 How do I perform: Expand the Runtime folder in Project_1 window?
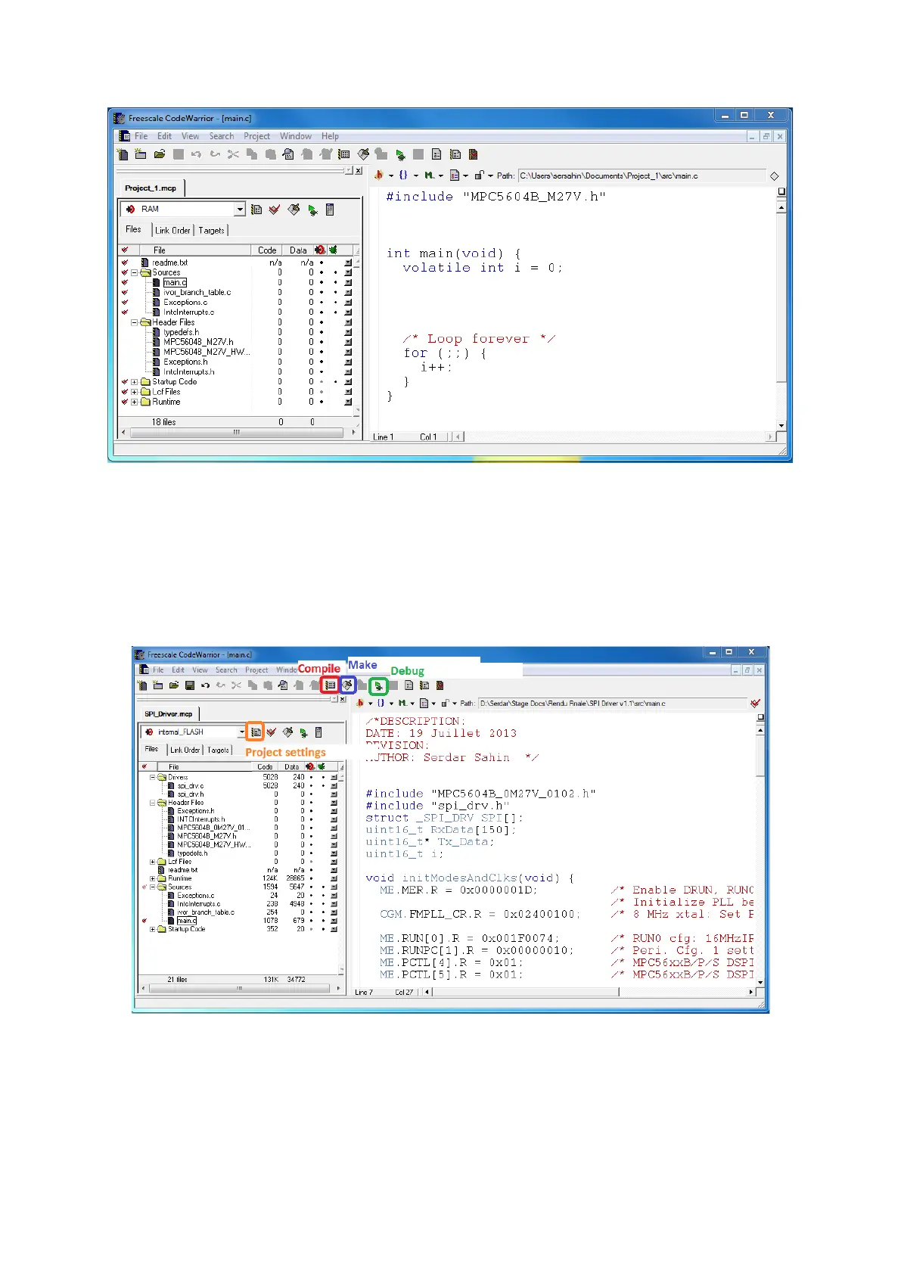point(135,402)
